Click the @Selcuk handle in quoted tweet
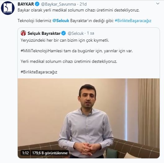This screenshot has height=163, width=164. point(75,33)
